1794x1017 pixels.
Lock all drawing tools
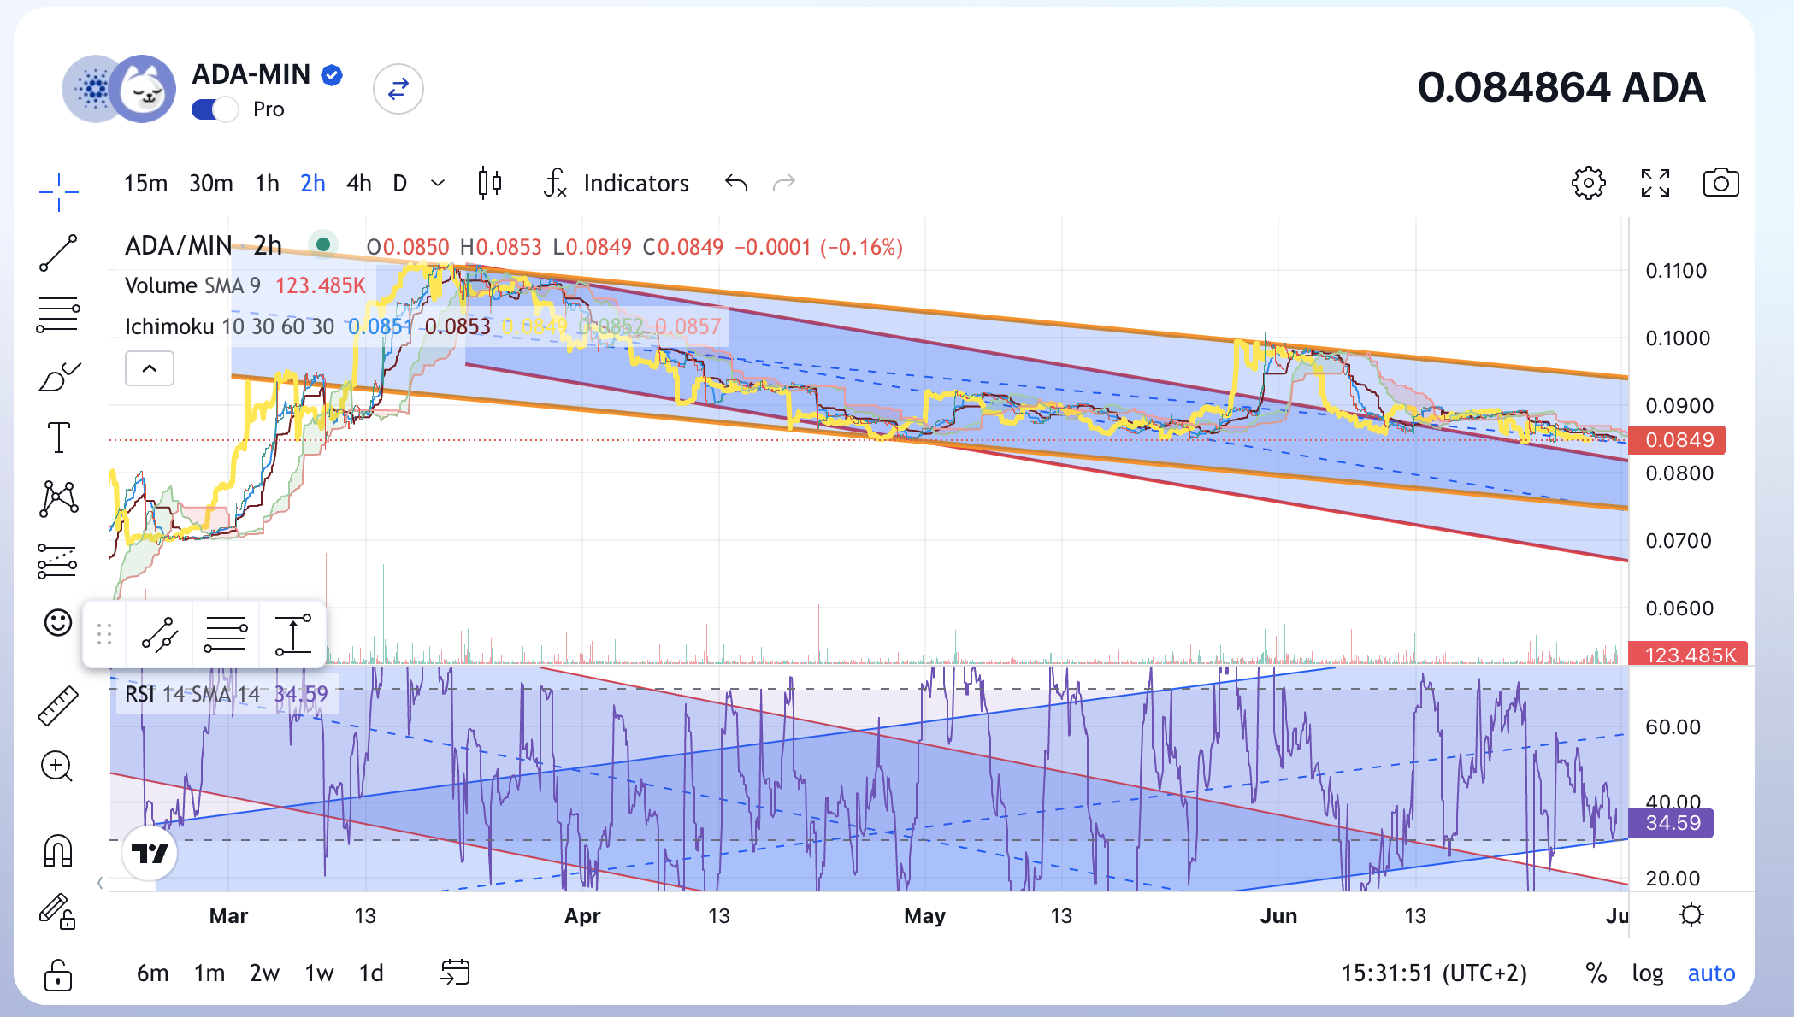click(58, 974)
